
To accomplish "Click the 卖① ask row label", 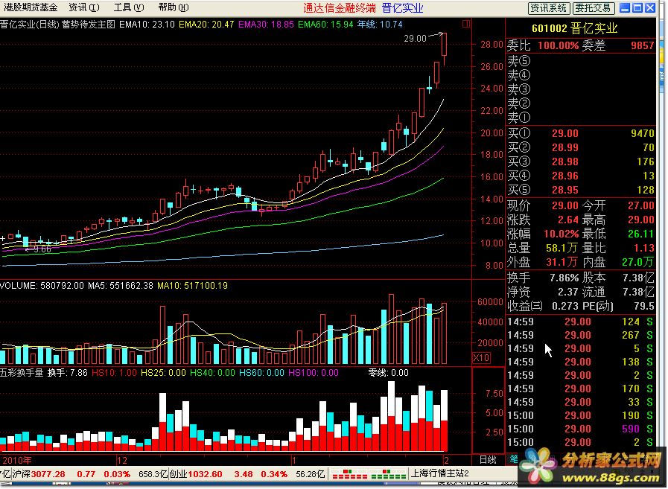I will pyautogui.click(x=519, y=117).
